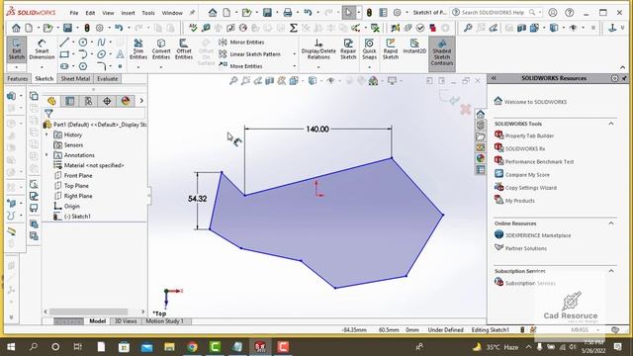Screen dimensions: 633x356
Task: Click Mirror Entities command
Action: pyautogui.click(x=241, y=42)
